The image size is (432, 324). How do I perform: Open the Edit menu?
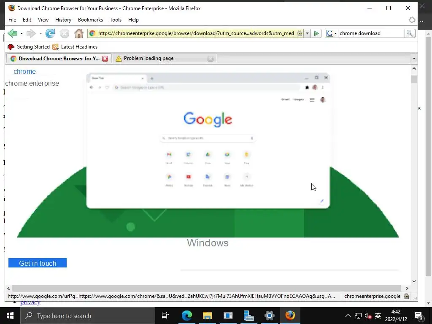click(x=27, y=20)
